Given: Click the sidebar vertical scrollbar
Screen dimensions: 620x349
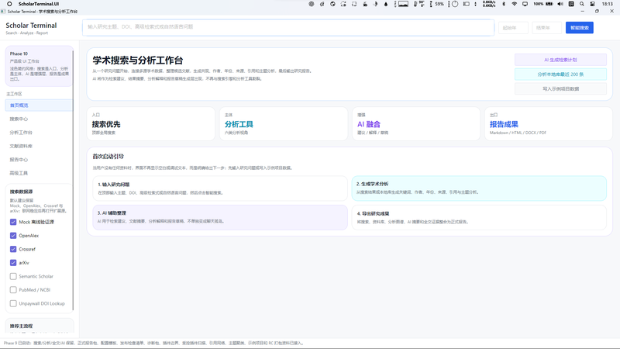Looking at the screenshot, I should point(73,180).
